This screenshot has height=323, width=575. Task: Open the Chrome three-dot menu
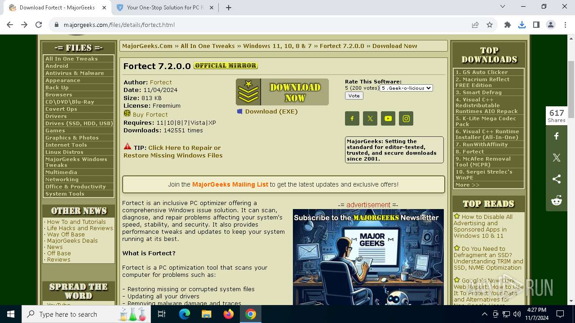tap(565, 25)
